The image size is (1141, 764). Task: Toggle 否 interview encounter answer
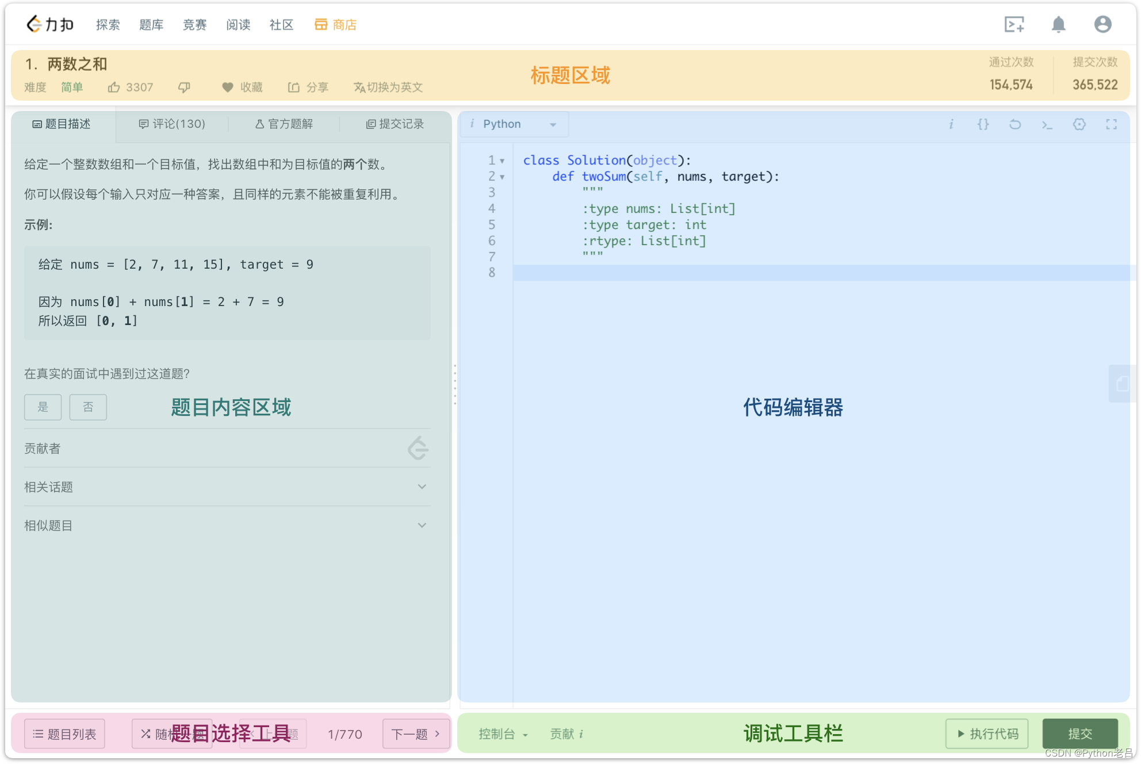[x=88, y=406]
